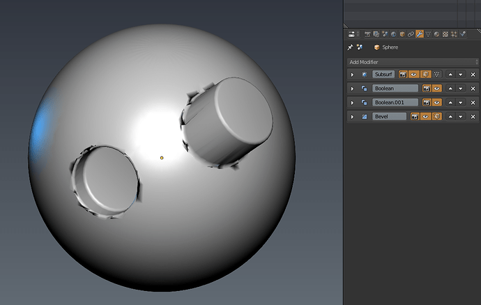Toggle Boolean.001 viewport eye visibility

click(437, 102)
